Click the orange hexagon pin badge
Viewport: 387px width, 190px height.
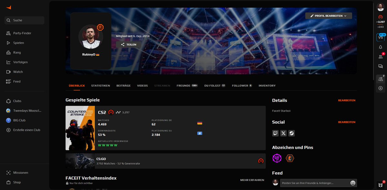click(x=290, y=158)
